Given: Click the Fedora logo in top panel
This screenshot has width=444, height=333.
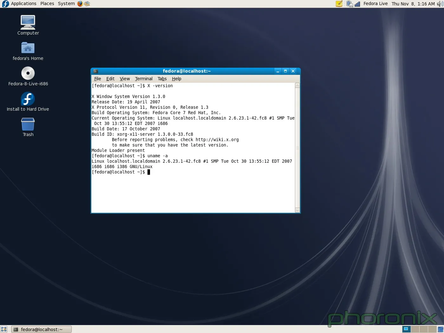Looking at the screenshot, I should point(5,4).
